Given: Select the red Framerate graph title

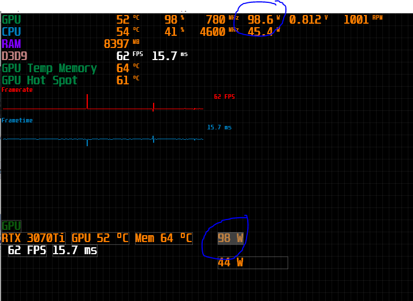Looking at the screenshot, I should coord(17,90).
